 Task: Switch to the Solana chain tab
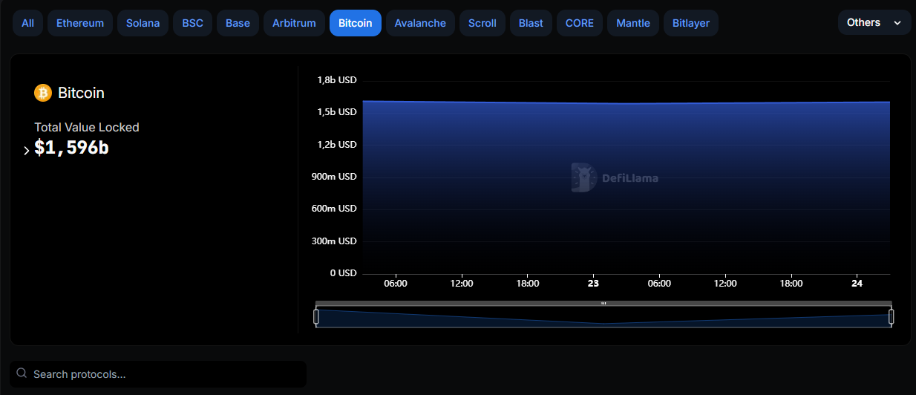pyautogui.click(x=143, y=23)
